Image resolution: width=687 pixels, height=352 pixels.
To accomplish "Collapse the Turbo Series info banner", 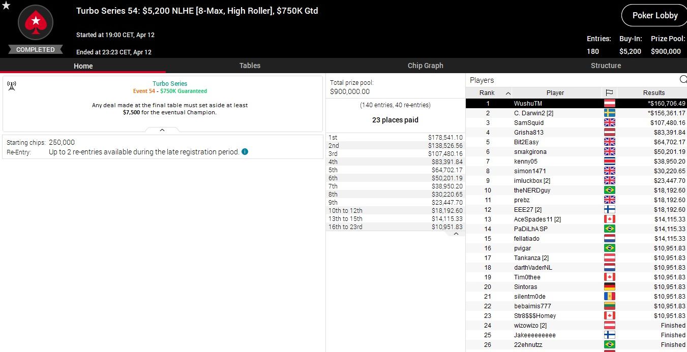I will tap(162, 130).
